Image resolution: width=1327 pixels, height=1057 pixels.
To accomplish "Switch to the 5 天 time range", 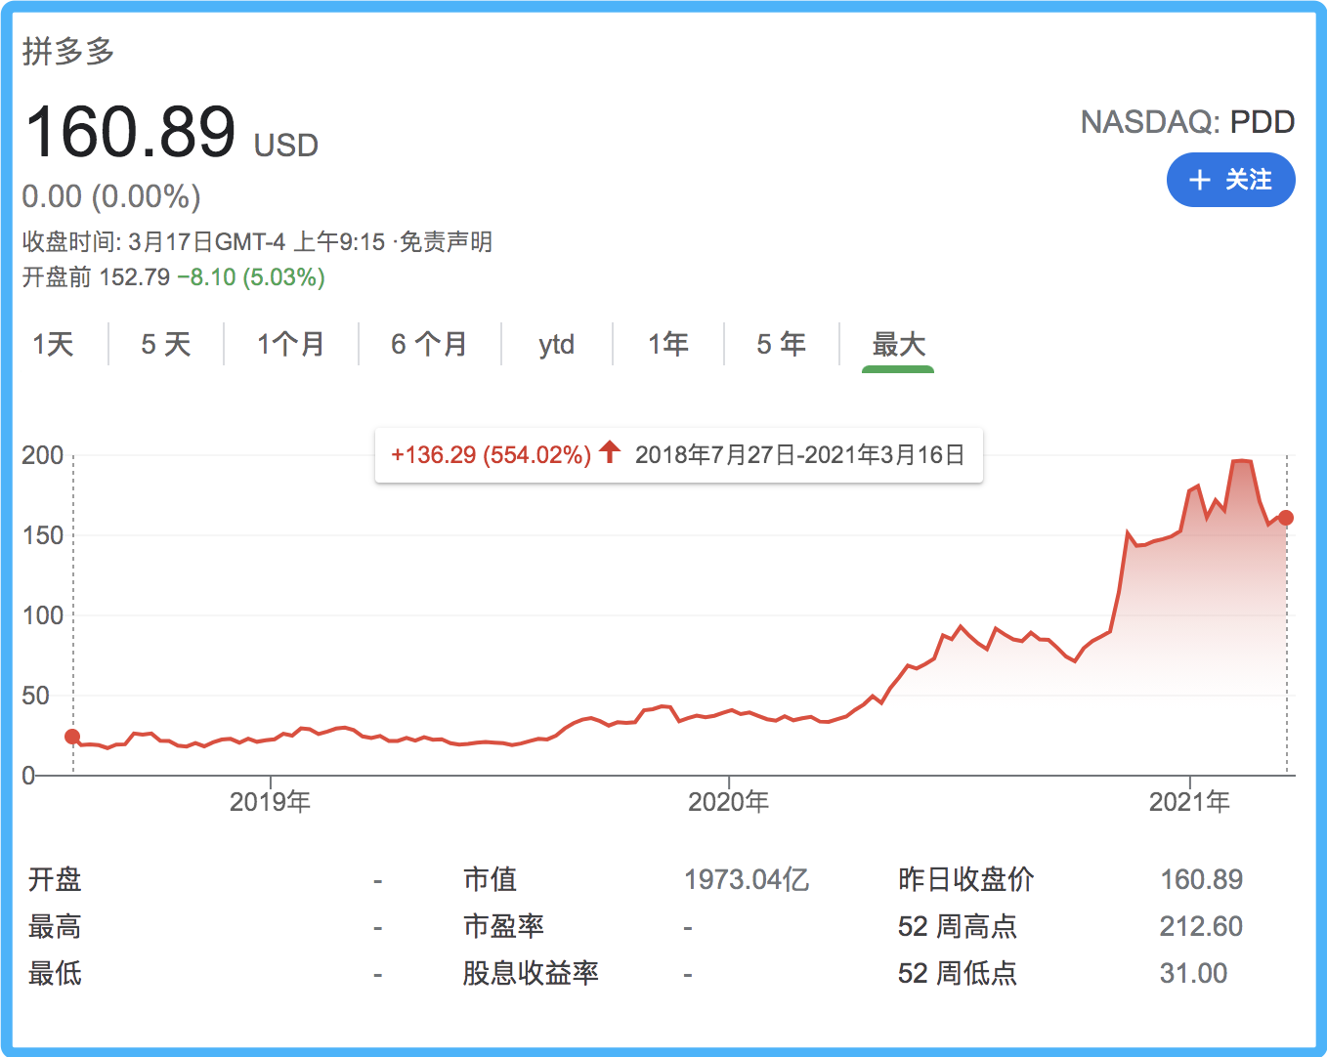I will coord(165,344).
